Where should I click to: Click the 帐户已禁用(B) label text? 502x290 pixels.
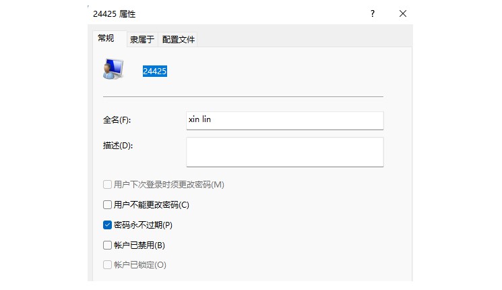(x=139, y=245)
